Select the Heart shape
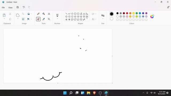The width and height of the screenshot is (171, 96). pos(81,19)
